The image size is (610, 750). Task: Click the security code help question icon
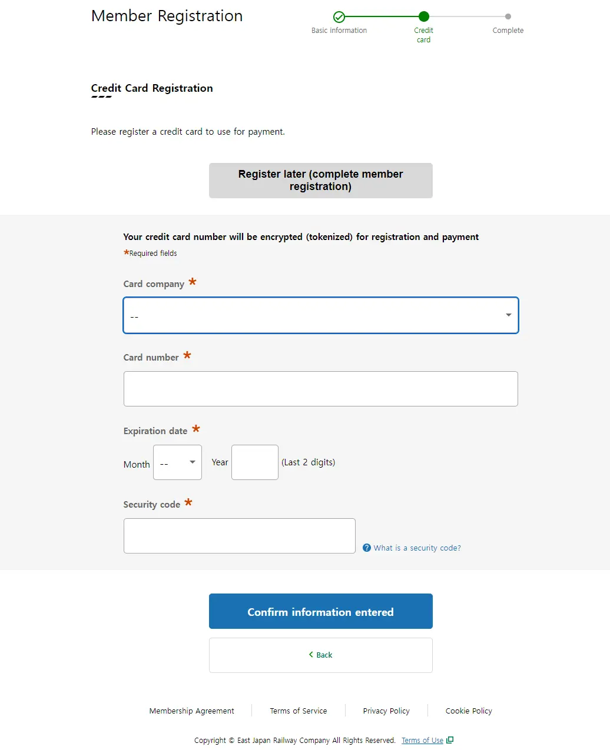click(367, 548)
